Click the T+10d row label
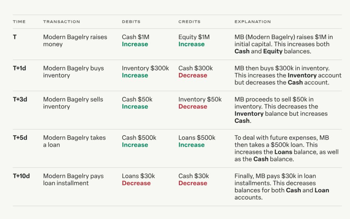350x219 pixels. point(21,176)
